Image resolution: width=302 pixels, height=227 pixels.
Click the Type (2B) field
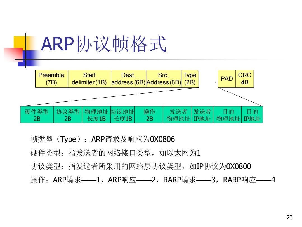[x=190, y=79]
